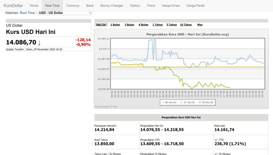
Task: Open the USD - US Dollar currency dropdown
Action: (65, 13)
